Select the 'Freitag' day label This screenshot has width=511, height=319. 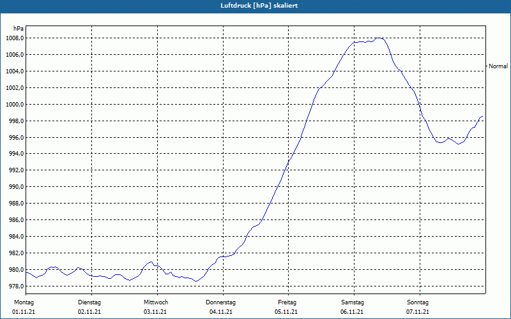tap(287, 302)
